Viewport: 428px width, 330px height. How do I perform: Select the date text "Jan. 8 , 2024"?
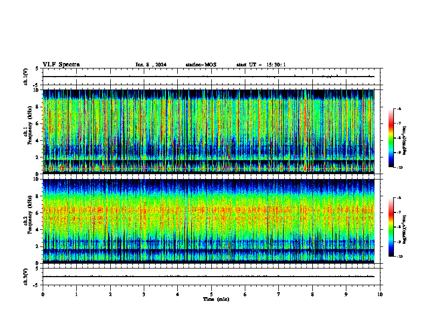click(151, 65)
